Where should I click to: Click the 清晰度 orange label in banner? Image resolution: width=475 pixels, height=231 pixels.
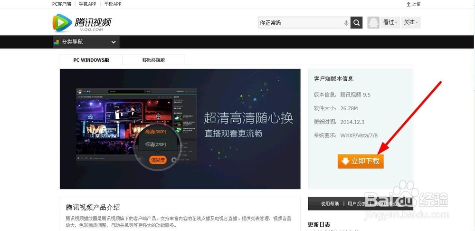point(158,160)
